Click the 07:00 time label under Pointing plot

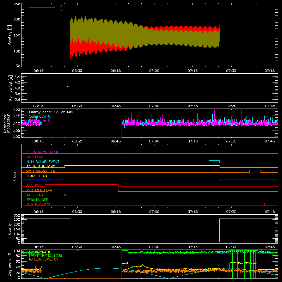pyautogui.click(x=154, y=71)
